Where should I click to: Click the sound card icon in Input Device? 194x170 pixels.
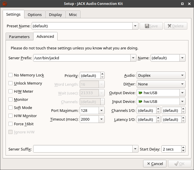pyautogui.click(x=140, y=102)
